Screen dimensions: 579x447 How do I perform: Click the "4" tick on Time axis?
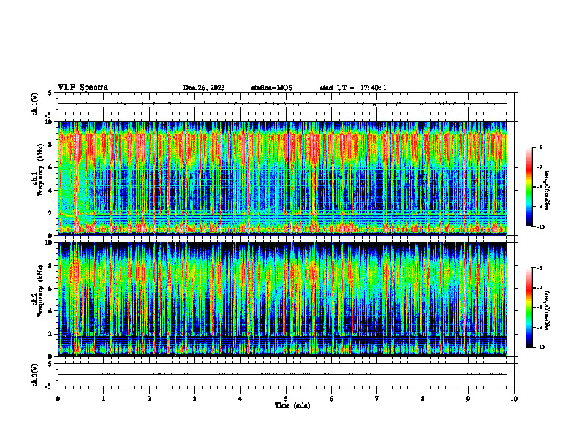tap(241, 399)
